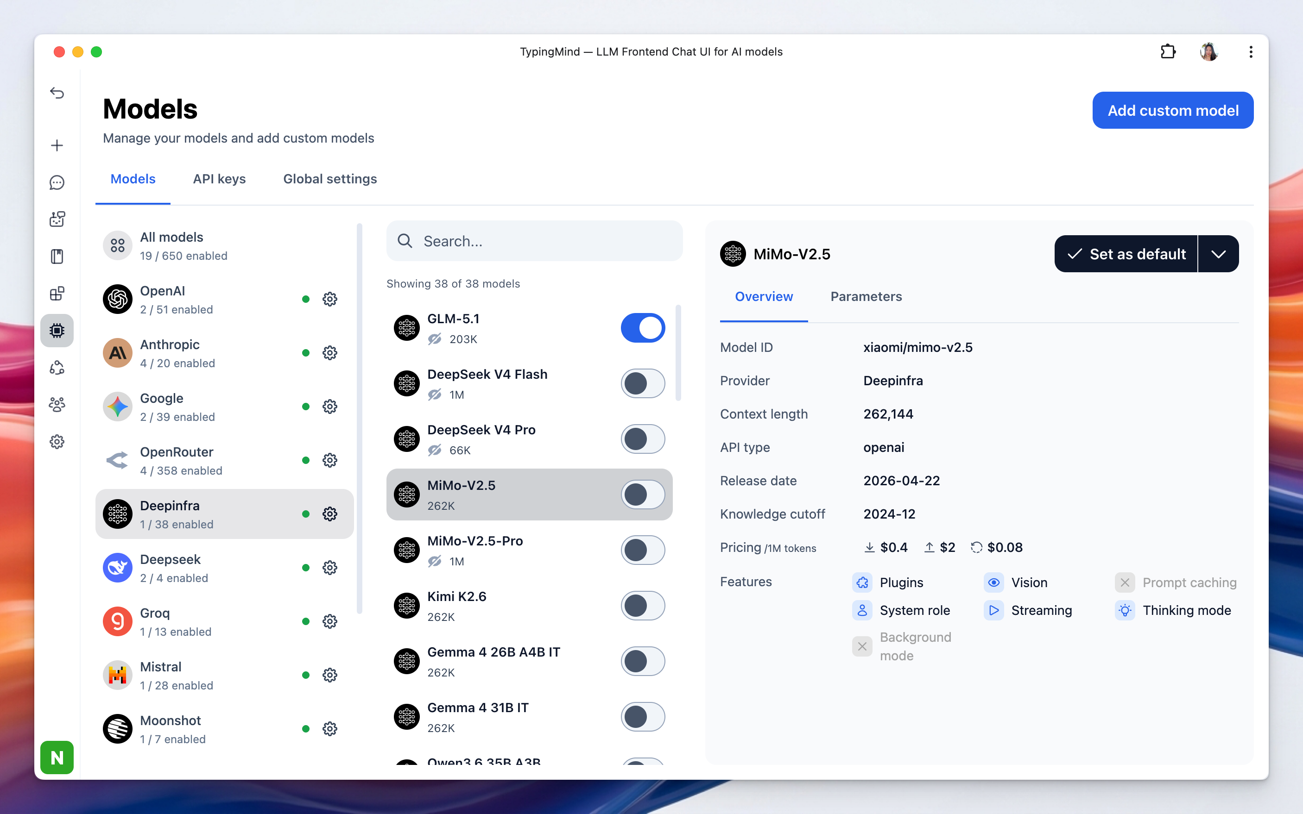This screenshot has height=814, width=1303.
Task: Go back using the sidebar return arrow
Action: (x=57, y=93)
